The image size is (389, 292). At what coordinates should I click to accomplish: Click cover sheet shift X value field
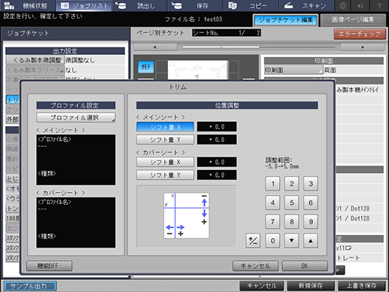coord(217,162)
